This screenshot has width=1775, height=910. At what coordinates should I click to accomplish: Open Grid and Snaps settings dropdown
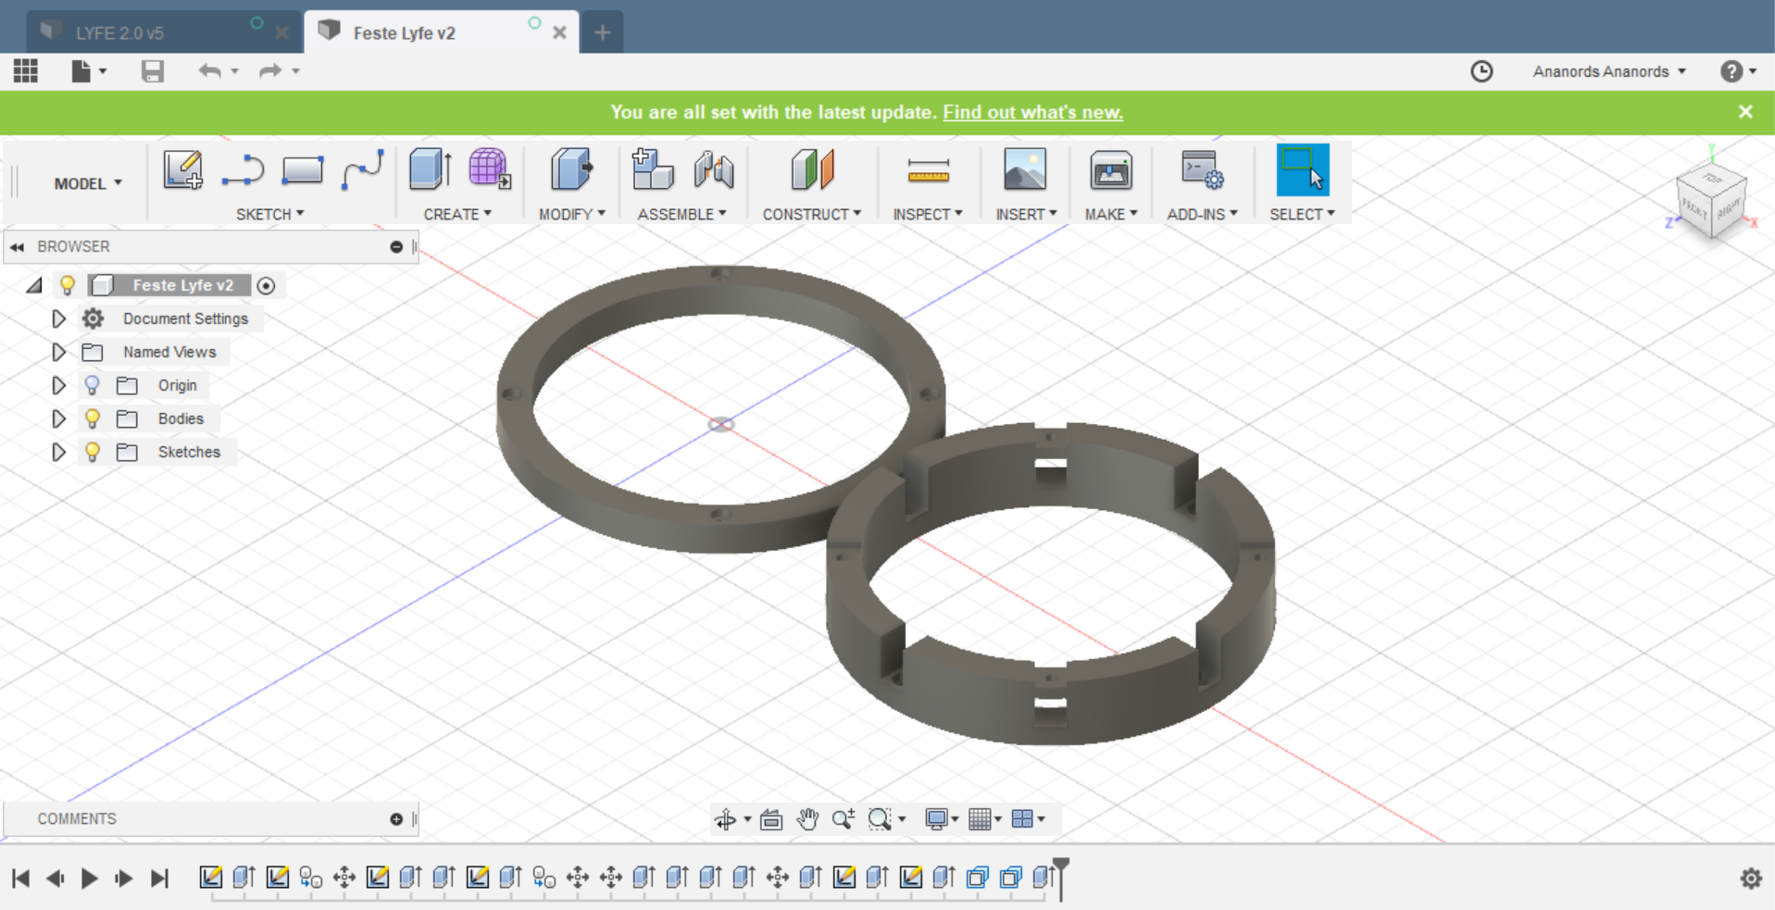985,819
